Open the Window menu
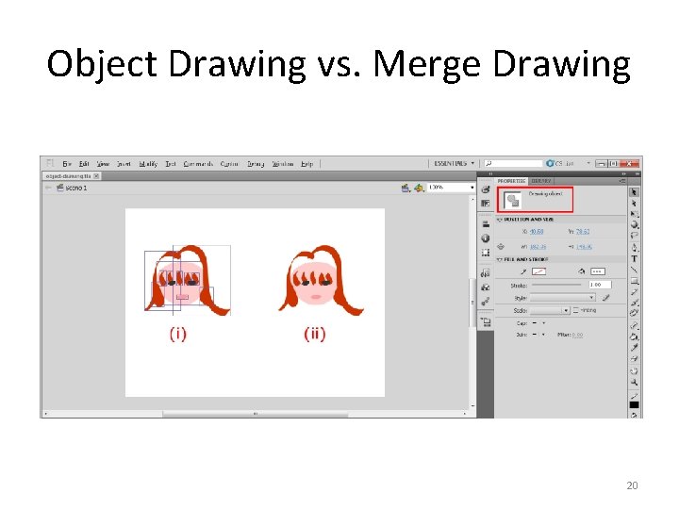 pyautogui.click(x=283, y=164)
